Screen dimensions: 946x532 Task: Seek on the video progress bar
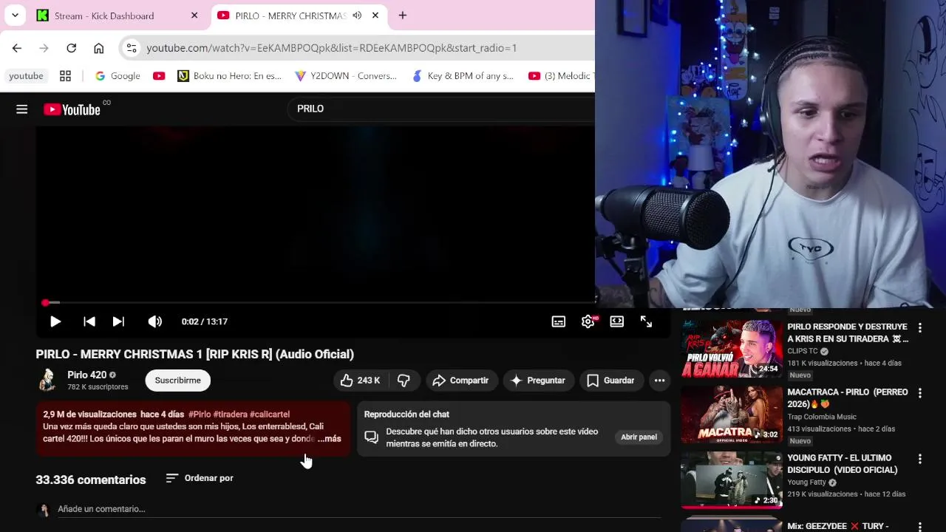pyautogui.click(x=353, y=303)
